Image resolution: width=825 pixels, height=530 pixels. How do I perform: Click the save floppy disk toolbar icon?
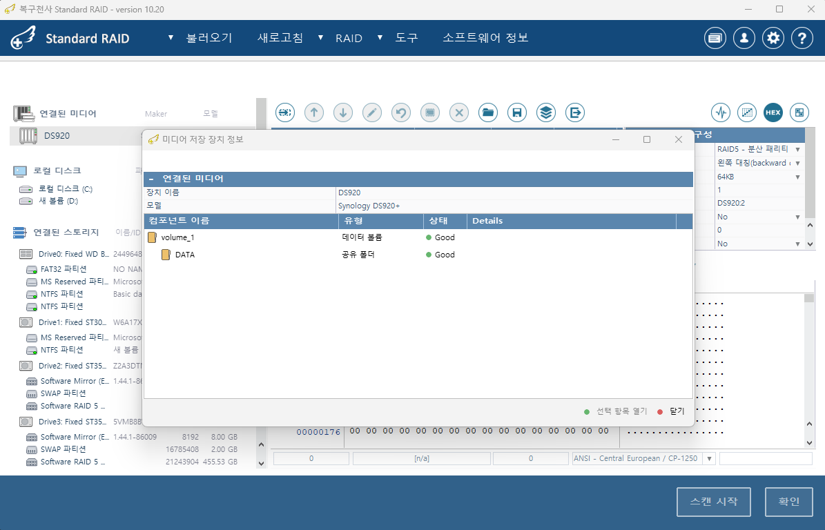516,112
